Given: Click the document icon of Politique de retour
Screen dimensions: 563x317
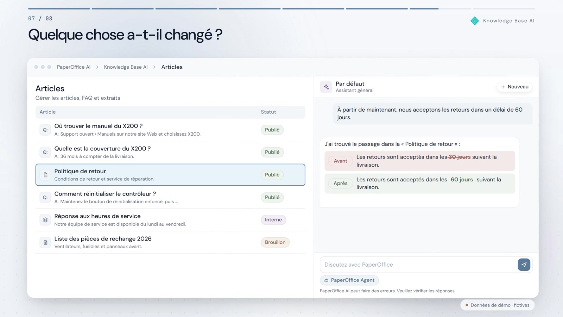Looking at the screenshot, I should point(45,175).
